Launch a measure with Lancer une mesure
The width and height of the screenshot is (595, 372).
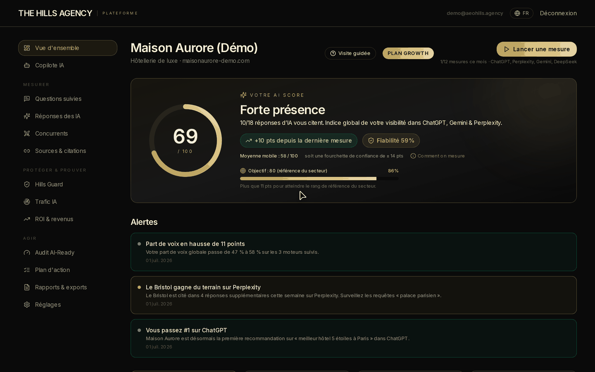click(x=537, y=49)
